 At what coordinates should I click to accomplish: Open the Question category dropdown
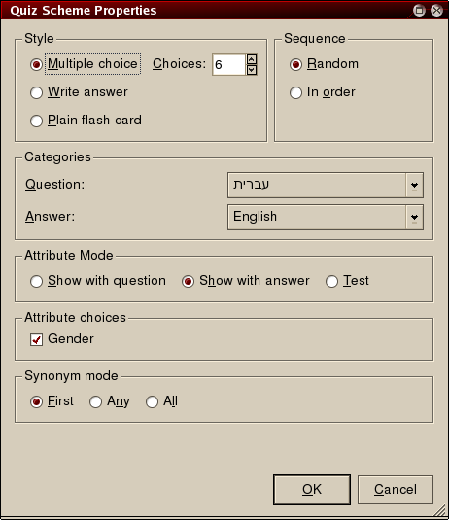326,185
